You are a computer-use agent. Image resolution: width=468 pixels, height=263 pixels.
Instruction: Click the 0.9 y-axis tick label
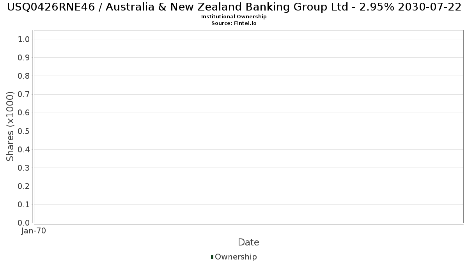[24, 57]
